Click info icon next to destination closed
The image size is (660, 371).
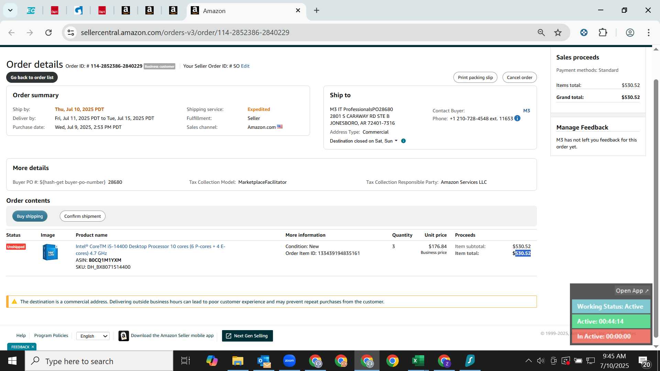404,141
